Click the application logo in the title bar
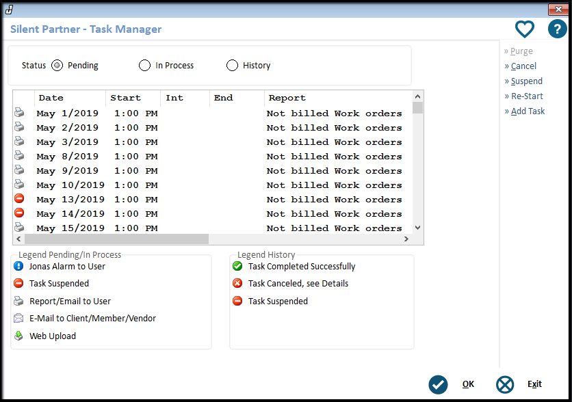 (x=9, y=9)
